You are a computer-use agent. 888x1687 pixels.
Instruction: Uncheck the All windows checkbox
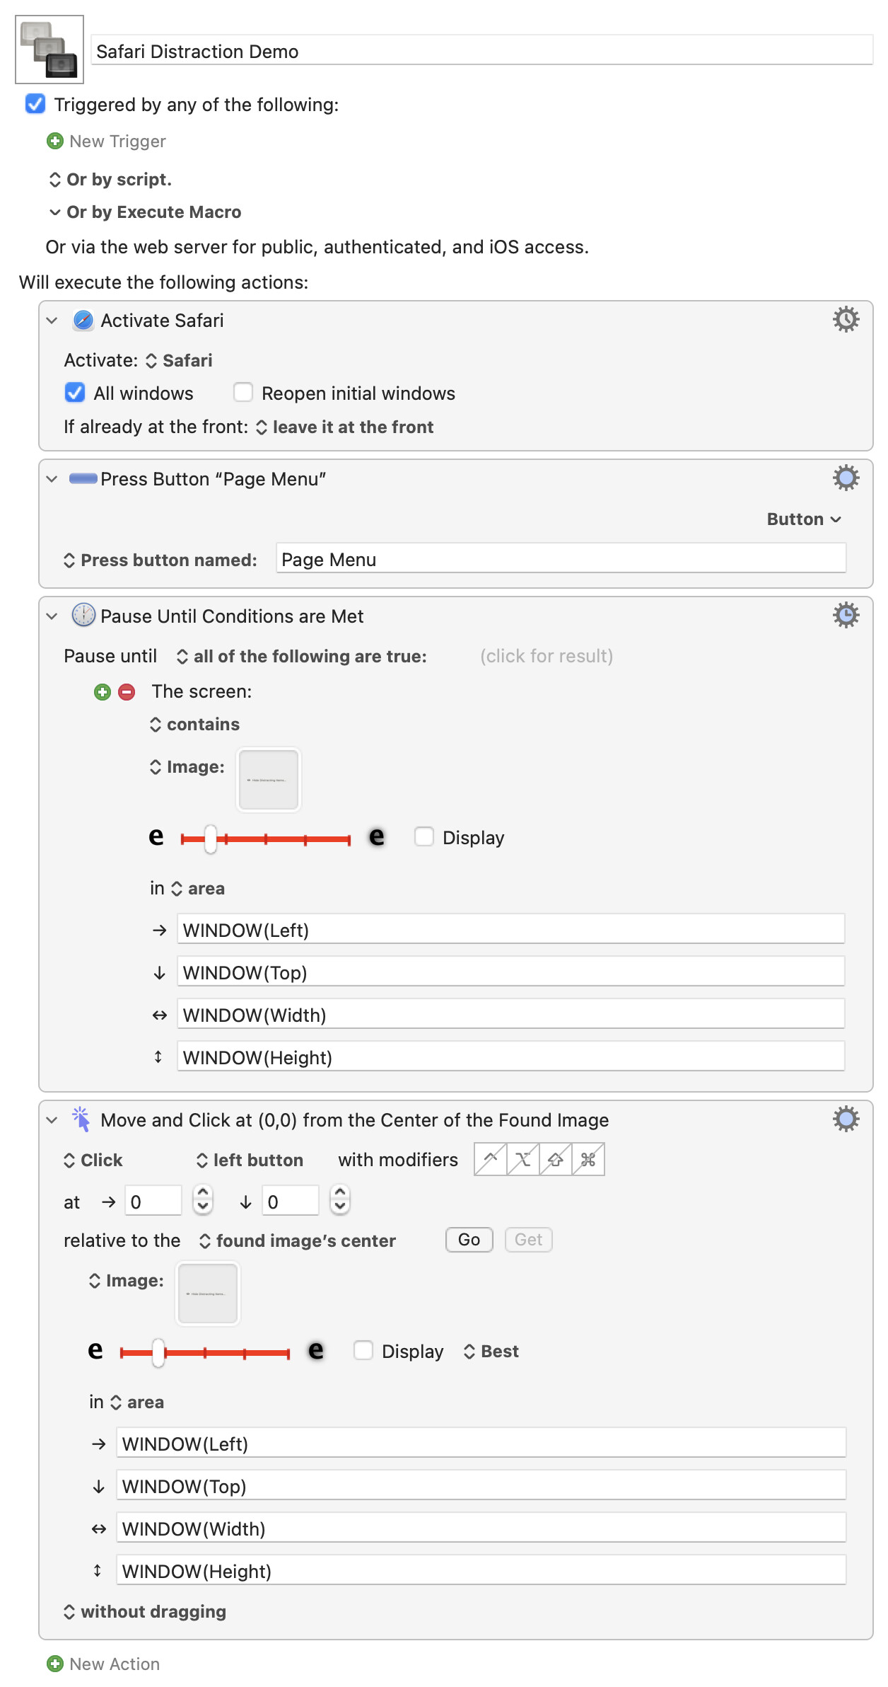click(74, 393)
